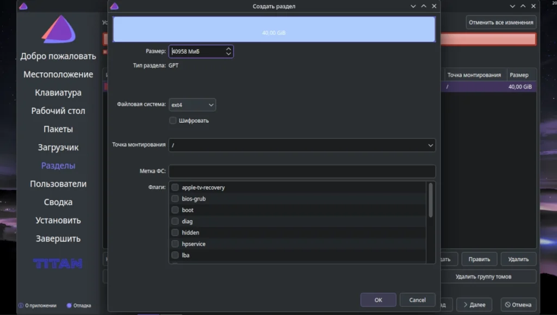Open the 'Пользователи' step
Image resolution: width=557 pixels, height=315 pixels.
click(x=58, y=184)
